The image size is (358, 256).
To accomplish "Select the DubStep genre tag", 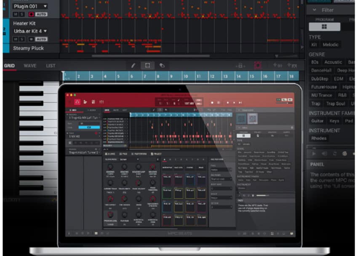I will (320, 78).
